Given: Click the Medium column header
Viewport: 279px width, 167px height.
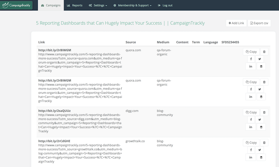Looking at the screenshot, I should tap(163, 42).
